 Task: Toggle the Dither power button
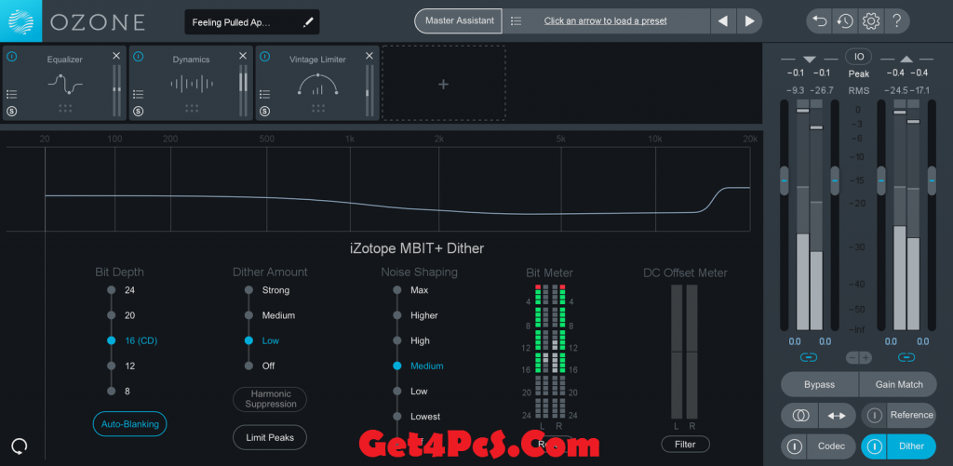click(874, 446)
